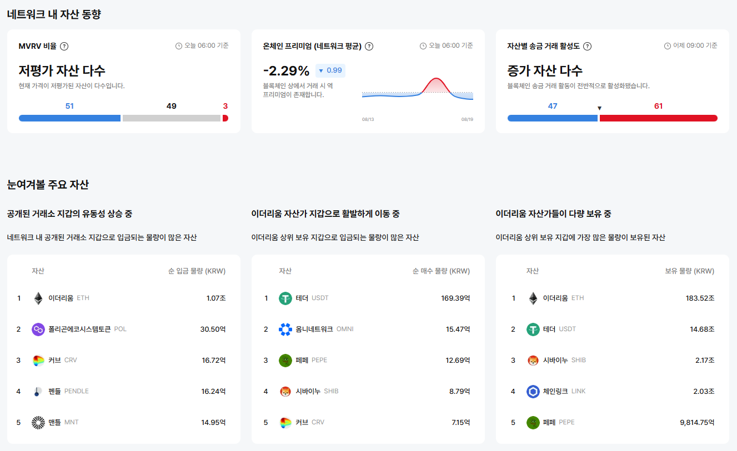Click the Polygon POL coin icon
Viewport: 737px width, 451px height.
[x=38, y=330]
